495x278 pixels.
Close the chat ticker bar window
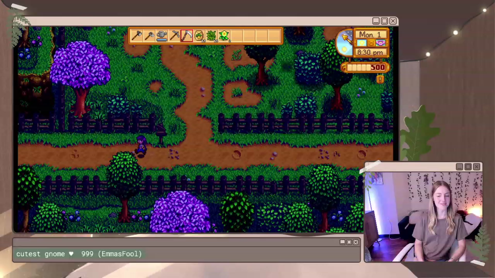pyautogui.click(x=356, y=242)
